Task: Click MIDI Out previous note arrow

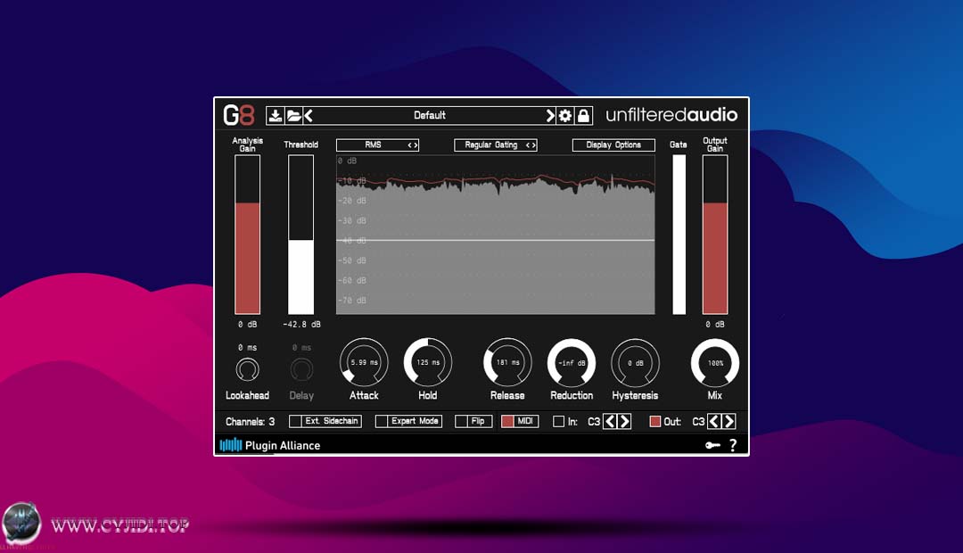Action: pyautogui.click(x=713, y=422)
